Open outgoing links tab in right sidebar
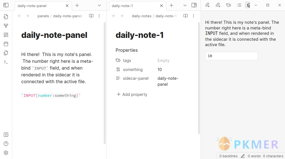This screenshot has width=285, height=159. (x=218, y=5)
